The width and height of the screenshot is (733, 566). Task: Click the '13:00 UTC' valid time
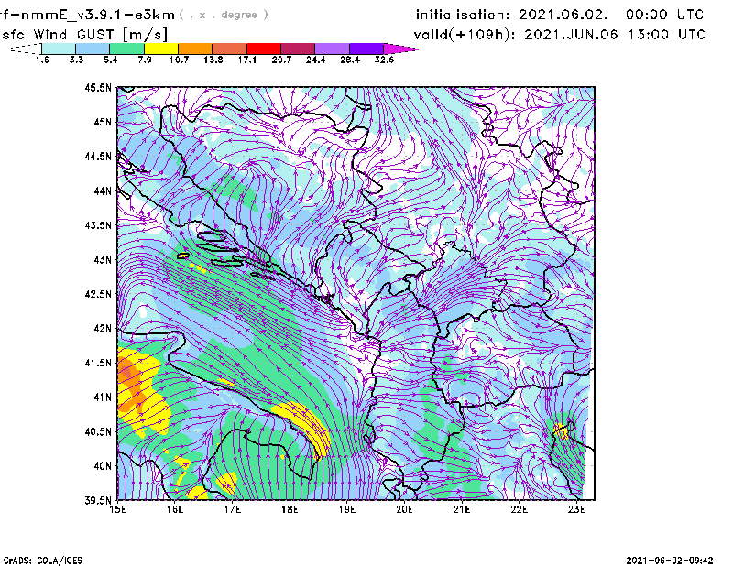[666, 35]
